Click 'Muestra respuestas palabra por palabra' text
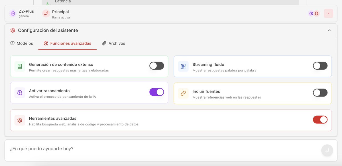This screenshot has width=342, height=166. coord(224,70)
